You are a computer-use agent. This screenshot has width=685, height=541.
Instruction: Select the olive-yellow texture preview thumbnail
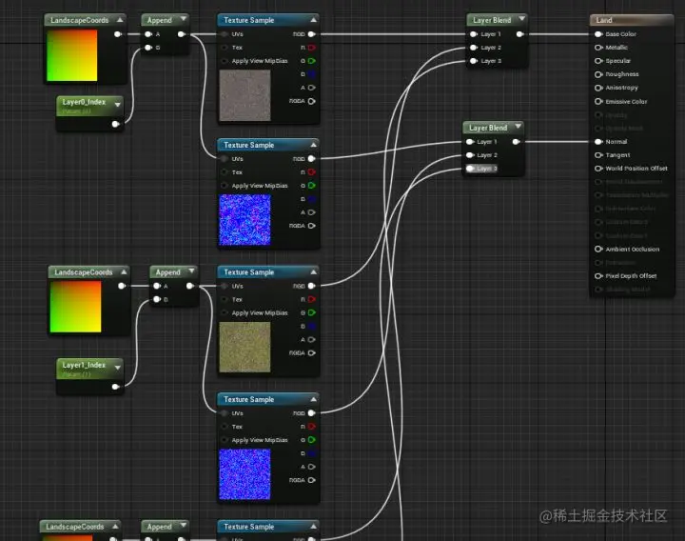[245, 348]
